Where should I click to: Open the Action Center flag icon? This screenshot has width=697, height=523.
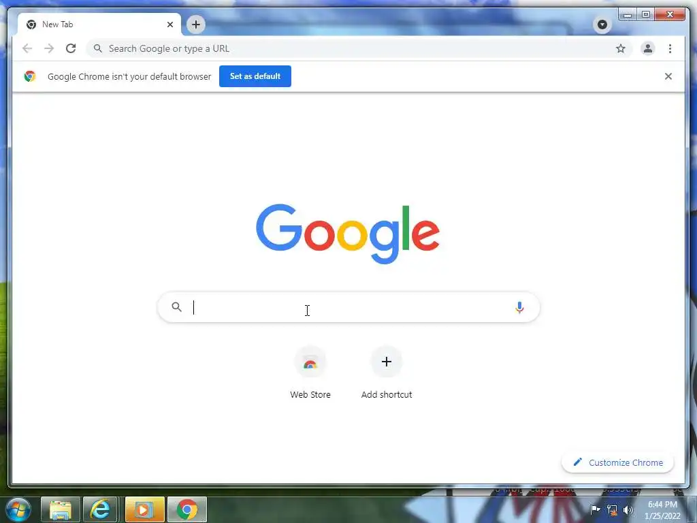point(595,509)
